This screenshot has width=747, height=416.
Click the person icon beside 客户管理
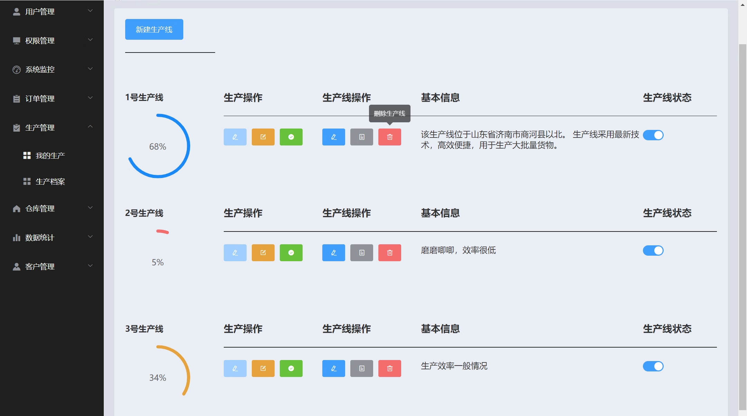tap(16, 267)
